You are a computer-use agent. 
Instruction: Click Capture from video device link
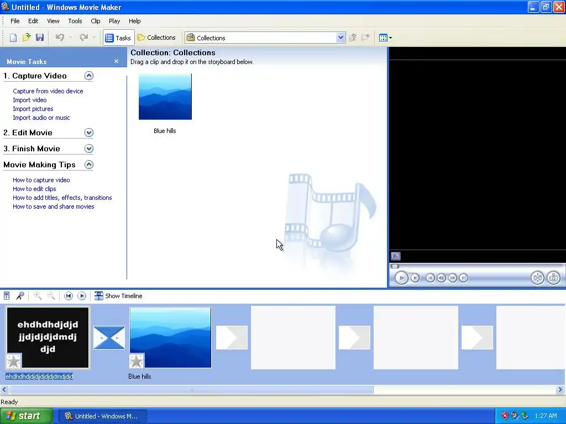tap(48, 91)
